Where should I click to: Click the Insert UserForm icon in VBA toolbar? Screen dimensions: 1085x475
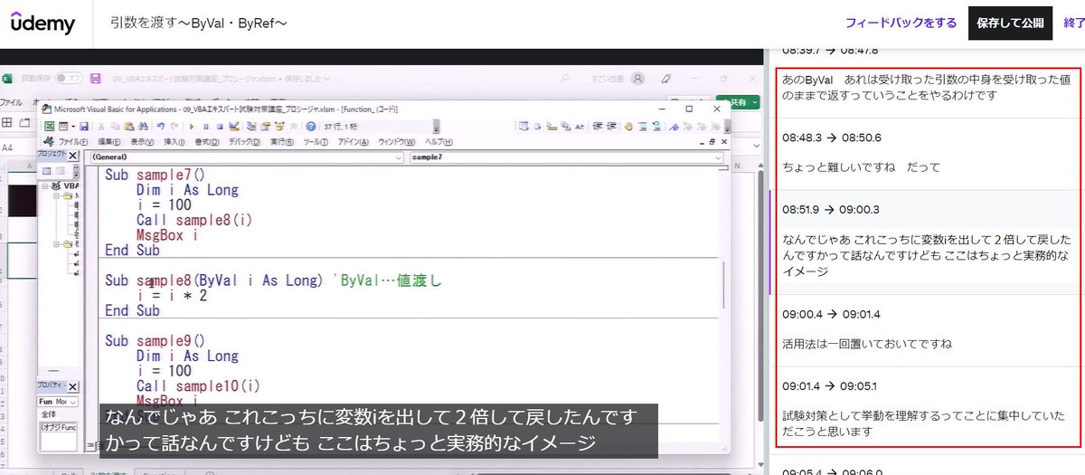pos(63,126)
